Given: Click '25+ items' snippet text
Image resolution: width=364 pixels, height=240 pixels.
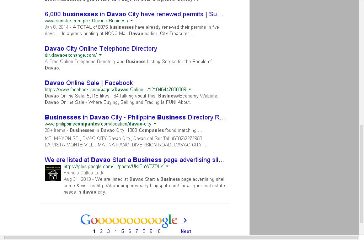Looking at the screenshot, I should 55,130.
